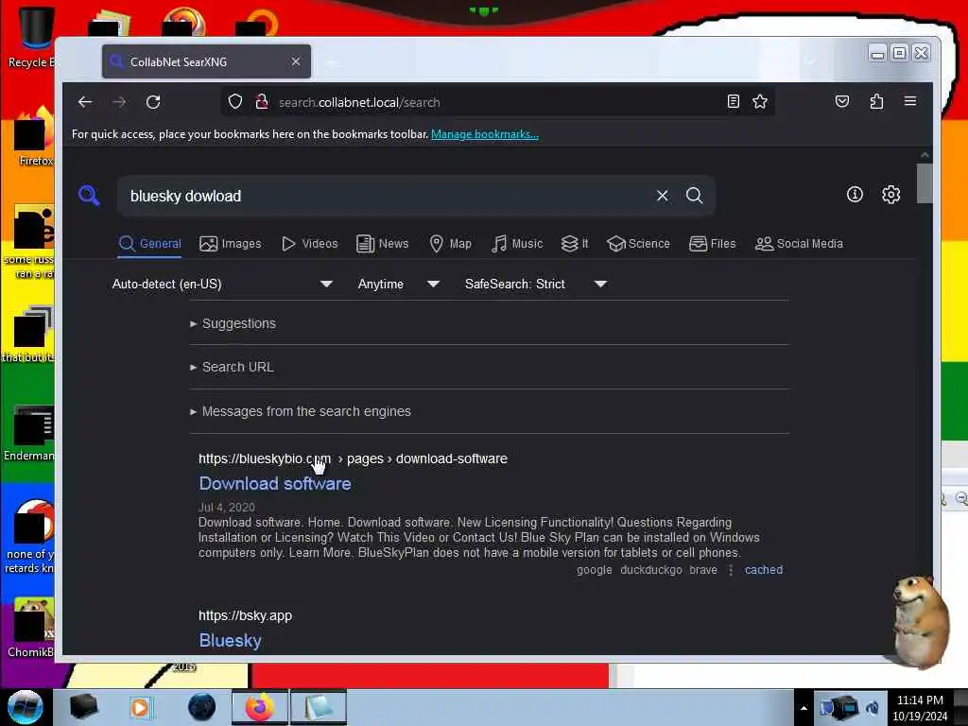Viewport: 968px width, 726px height.
Task: Click the insecure connection padlock icon
Action: coord(262,102)
